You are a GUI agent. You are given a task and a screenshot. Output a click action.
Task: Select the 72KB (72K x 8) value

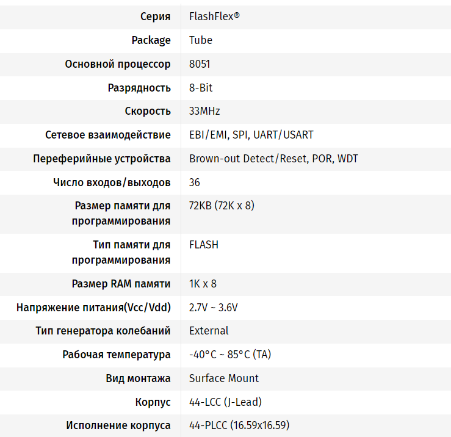pos(222,206)
